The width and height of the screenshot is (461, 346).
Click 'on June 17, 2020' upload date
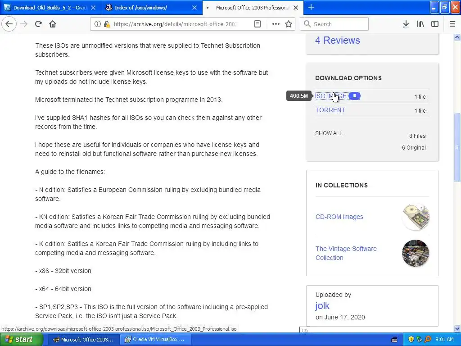(x=340, y=318)
